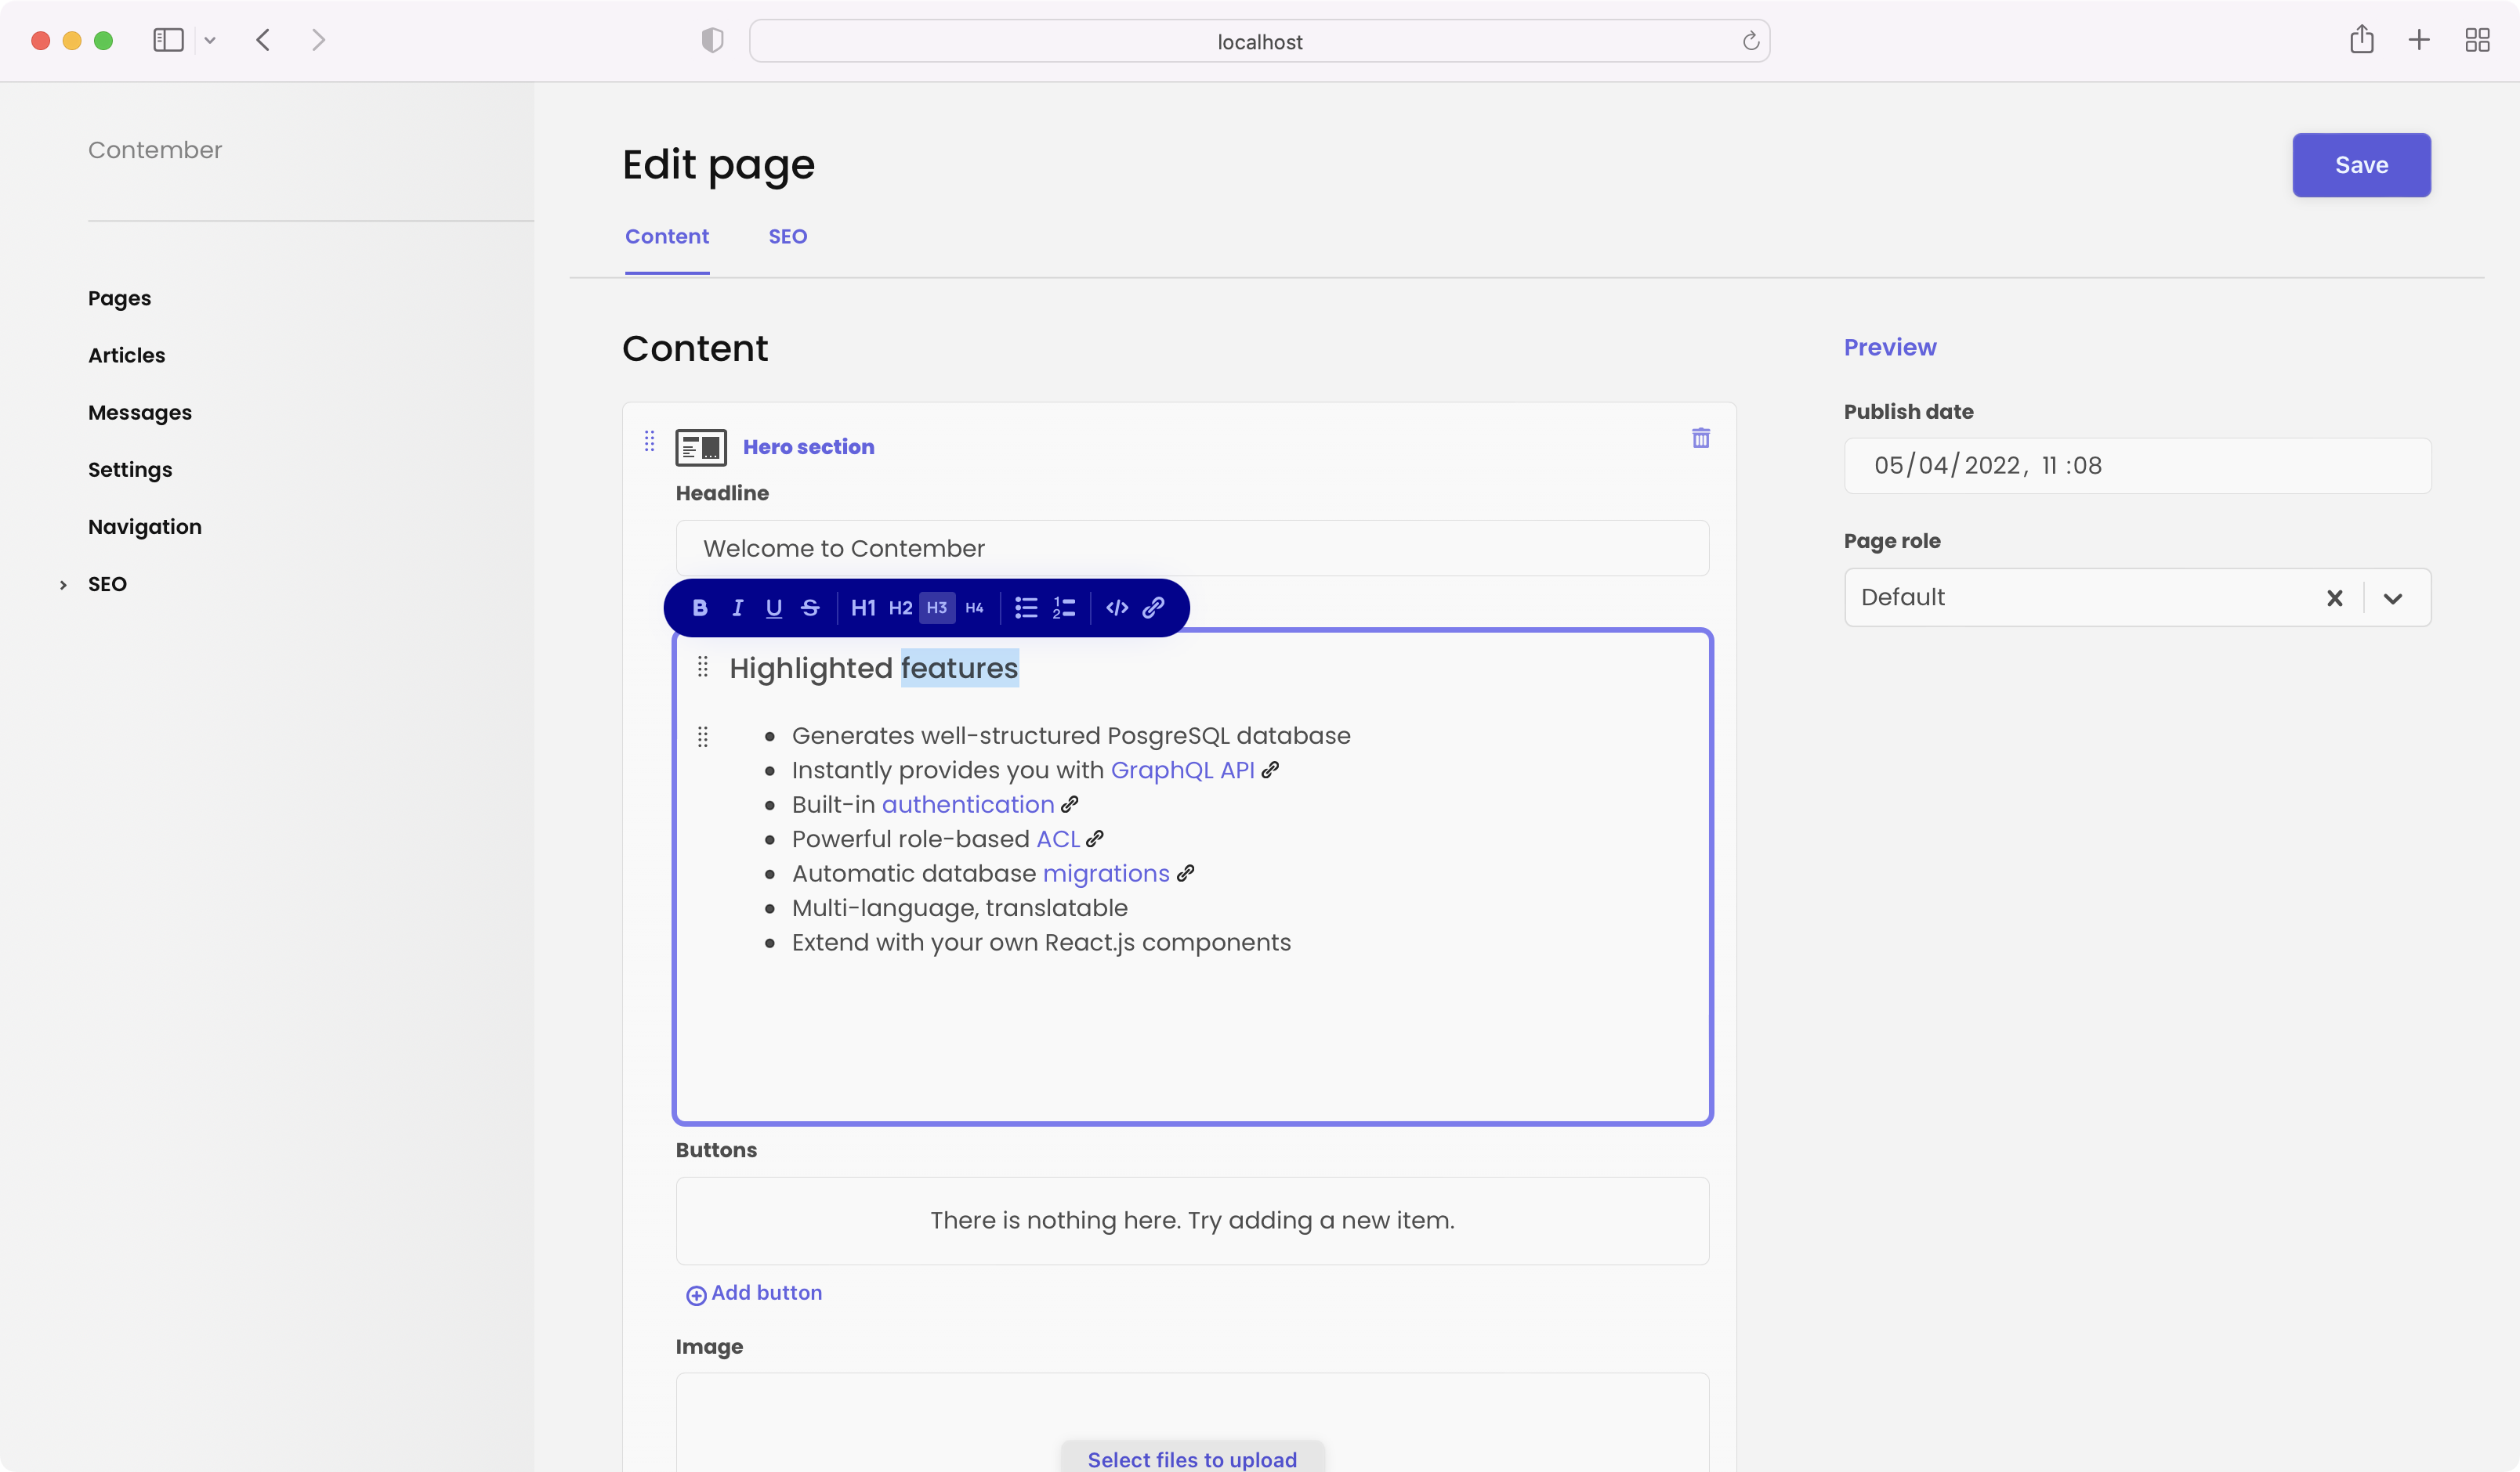Toggle inline code formatting icon
Screen dimensions: 2520x1472
pyautogui.click(x=1117, y=608)
